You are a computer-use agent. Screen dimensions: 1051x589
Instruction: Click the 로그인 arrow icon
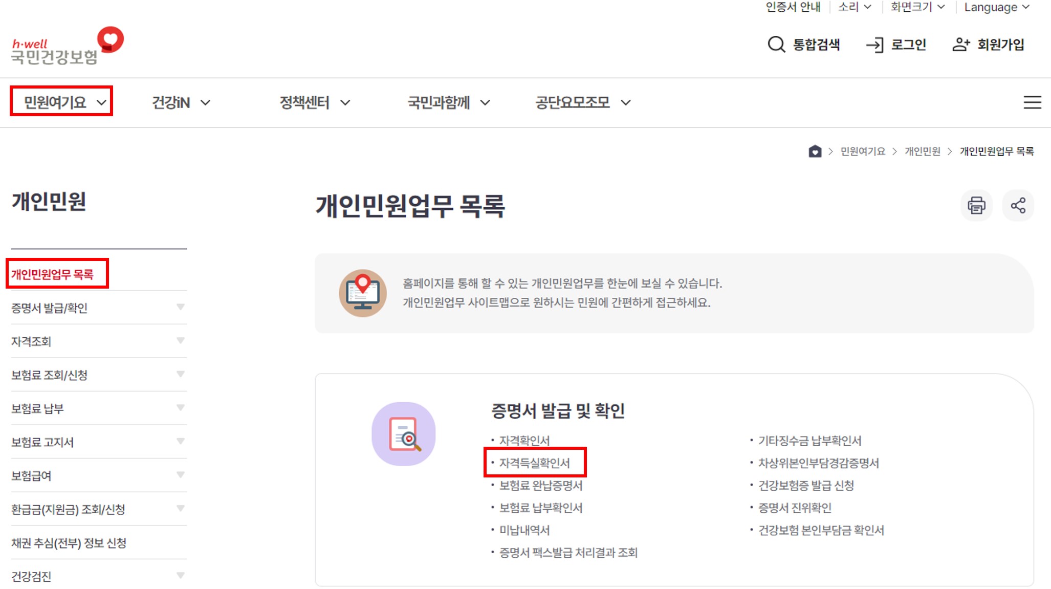(875, 45)
